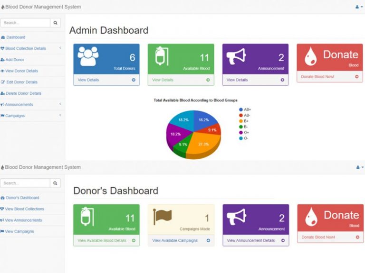Expand the Blood Collection Details submenu

coord(60,48)
